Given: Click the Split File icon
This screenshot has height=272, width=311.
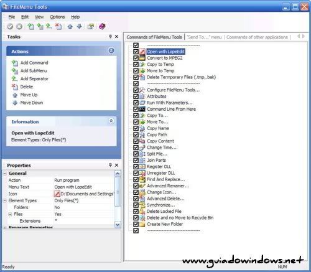Looking at the screenshot, I should (142, 154).
